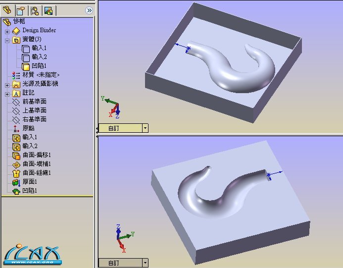Collapse the 實體(3) solid bodies folder
The height and width of the screenshot is (268, 343).
[x=7, y=41]
